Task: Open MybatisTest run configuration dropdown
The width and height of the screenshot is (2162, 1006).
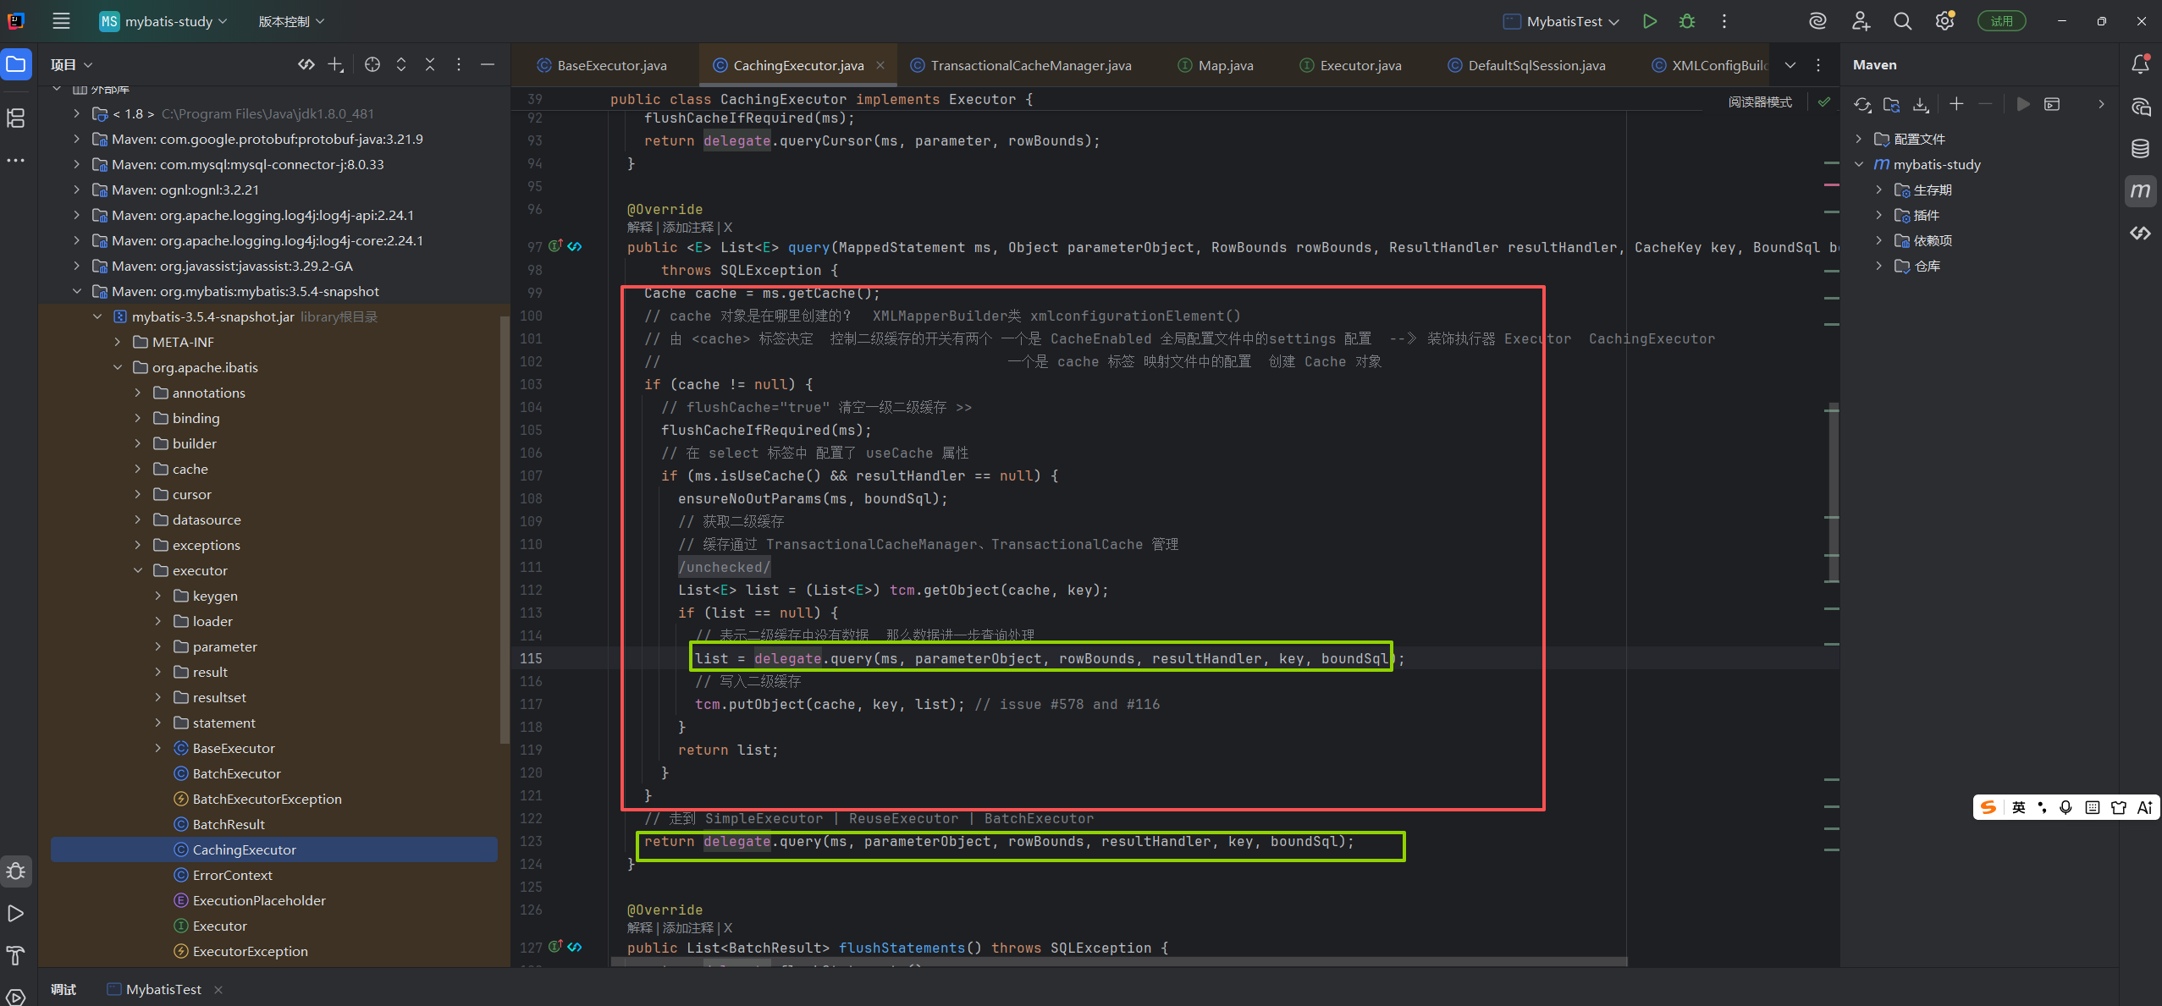Action: (x=1561, y=21)
